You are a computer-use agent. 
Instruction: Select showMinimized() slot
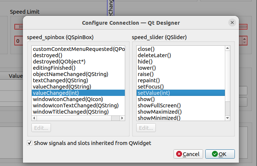pos(181,118)
